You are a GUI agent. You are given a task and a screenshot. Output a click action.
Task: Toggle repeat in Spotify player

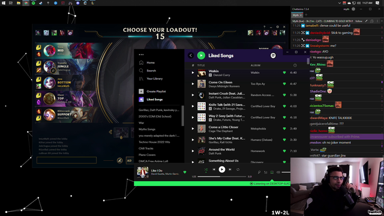238,169
